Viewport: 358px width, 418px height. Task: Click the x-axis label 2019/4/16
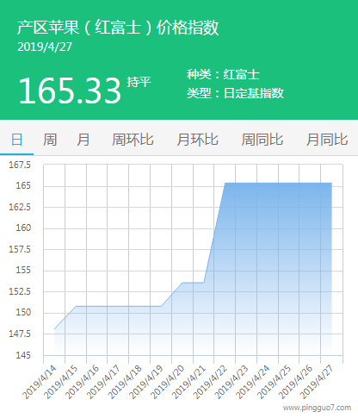click(82, 382)
